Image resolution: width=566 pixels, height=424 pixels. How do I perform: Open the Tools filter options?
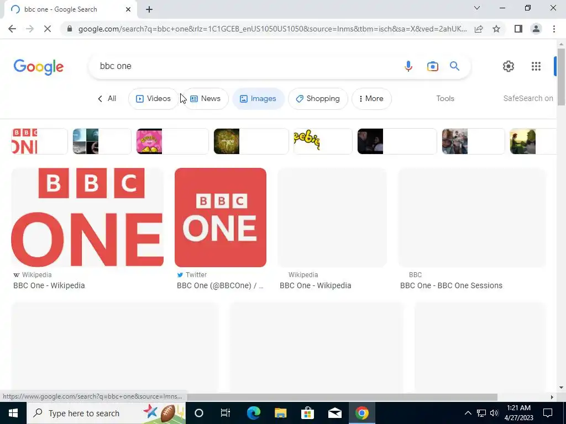point(445,99)
